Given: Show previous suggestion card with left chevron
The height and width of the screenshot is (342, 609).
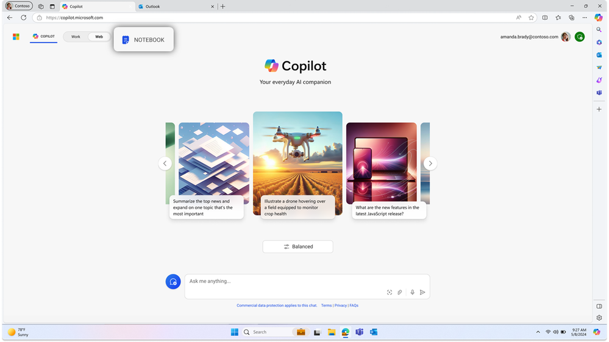Looking at the screenshot, I should tap(165, 163).
